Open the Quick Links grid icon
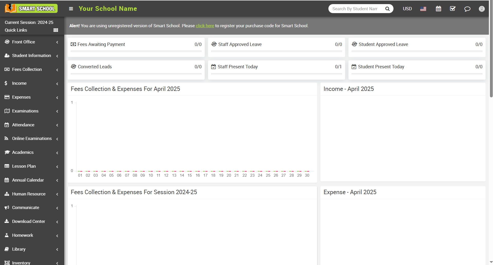493x265 pixels. (56, 30)
